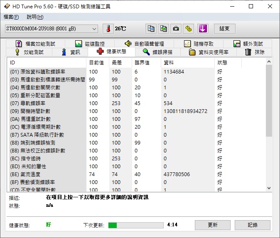Image resolution: width=280 pixels, height=238 pixels.
Task: Click the 更新 button
Action: tap(213, 225)
